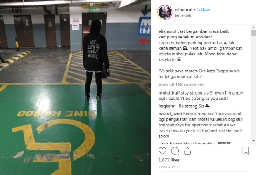Share the post with the share icon

(x=187, y=151)
